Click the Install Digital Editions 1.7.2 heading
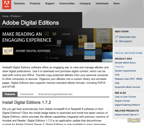This screenshot has height=125, width=144. point(27,102)
